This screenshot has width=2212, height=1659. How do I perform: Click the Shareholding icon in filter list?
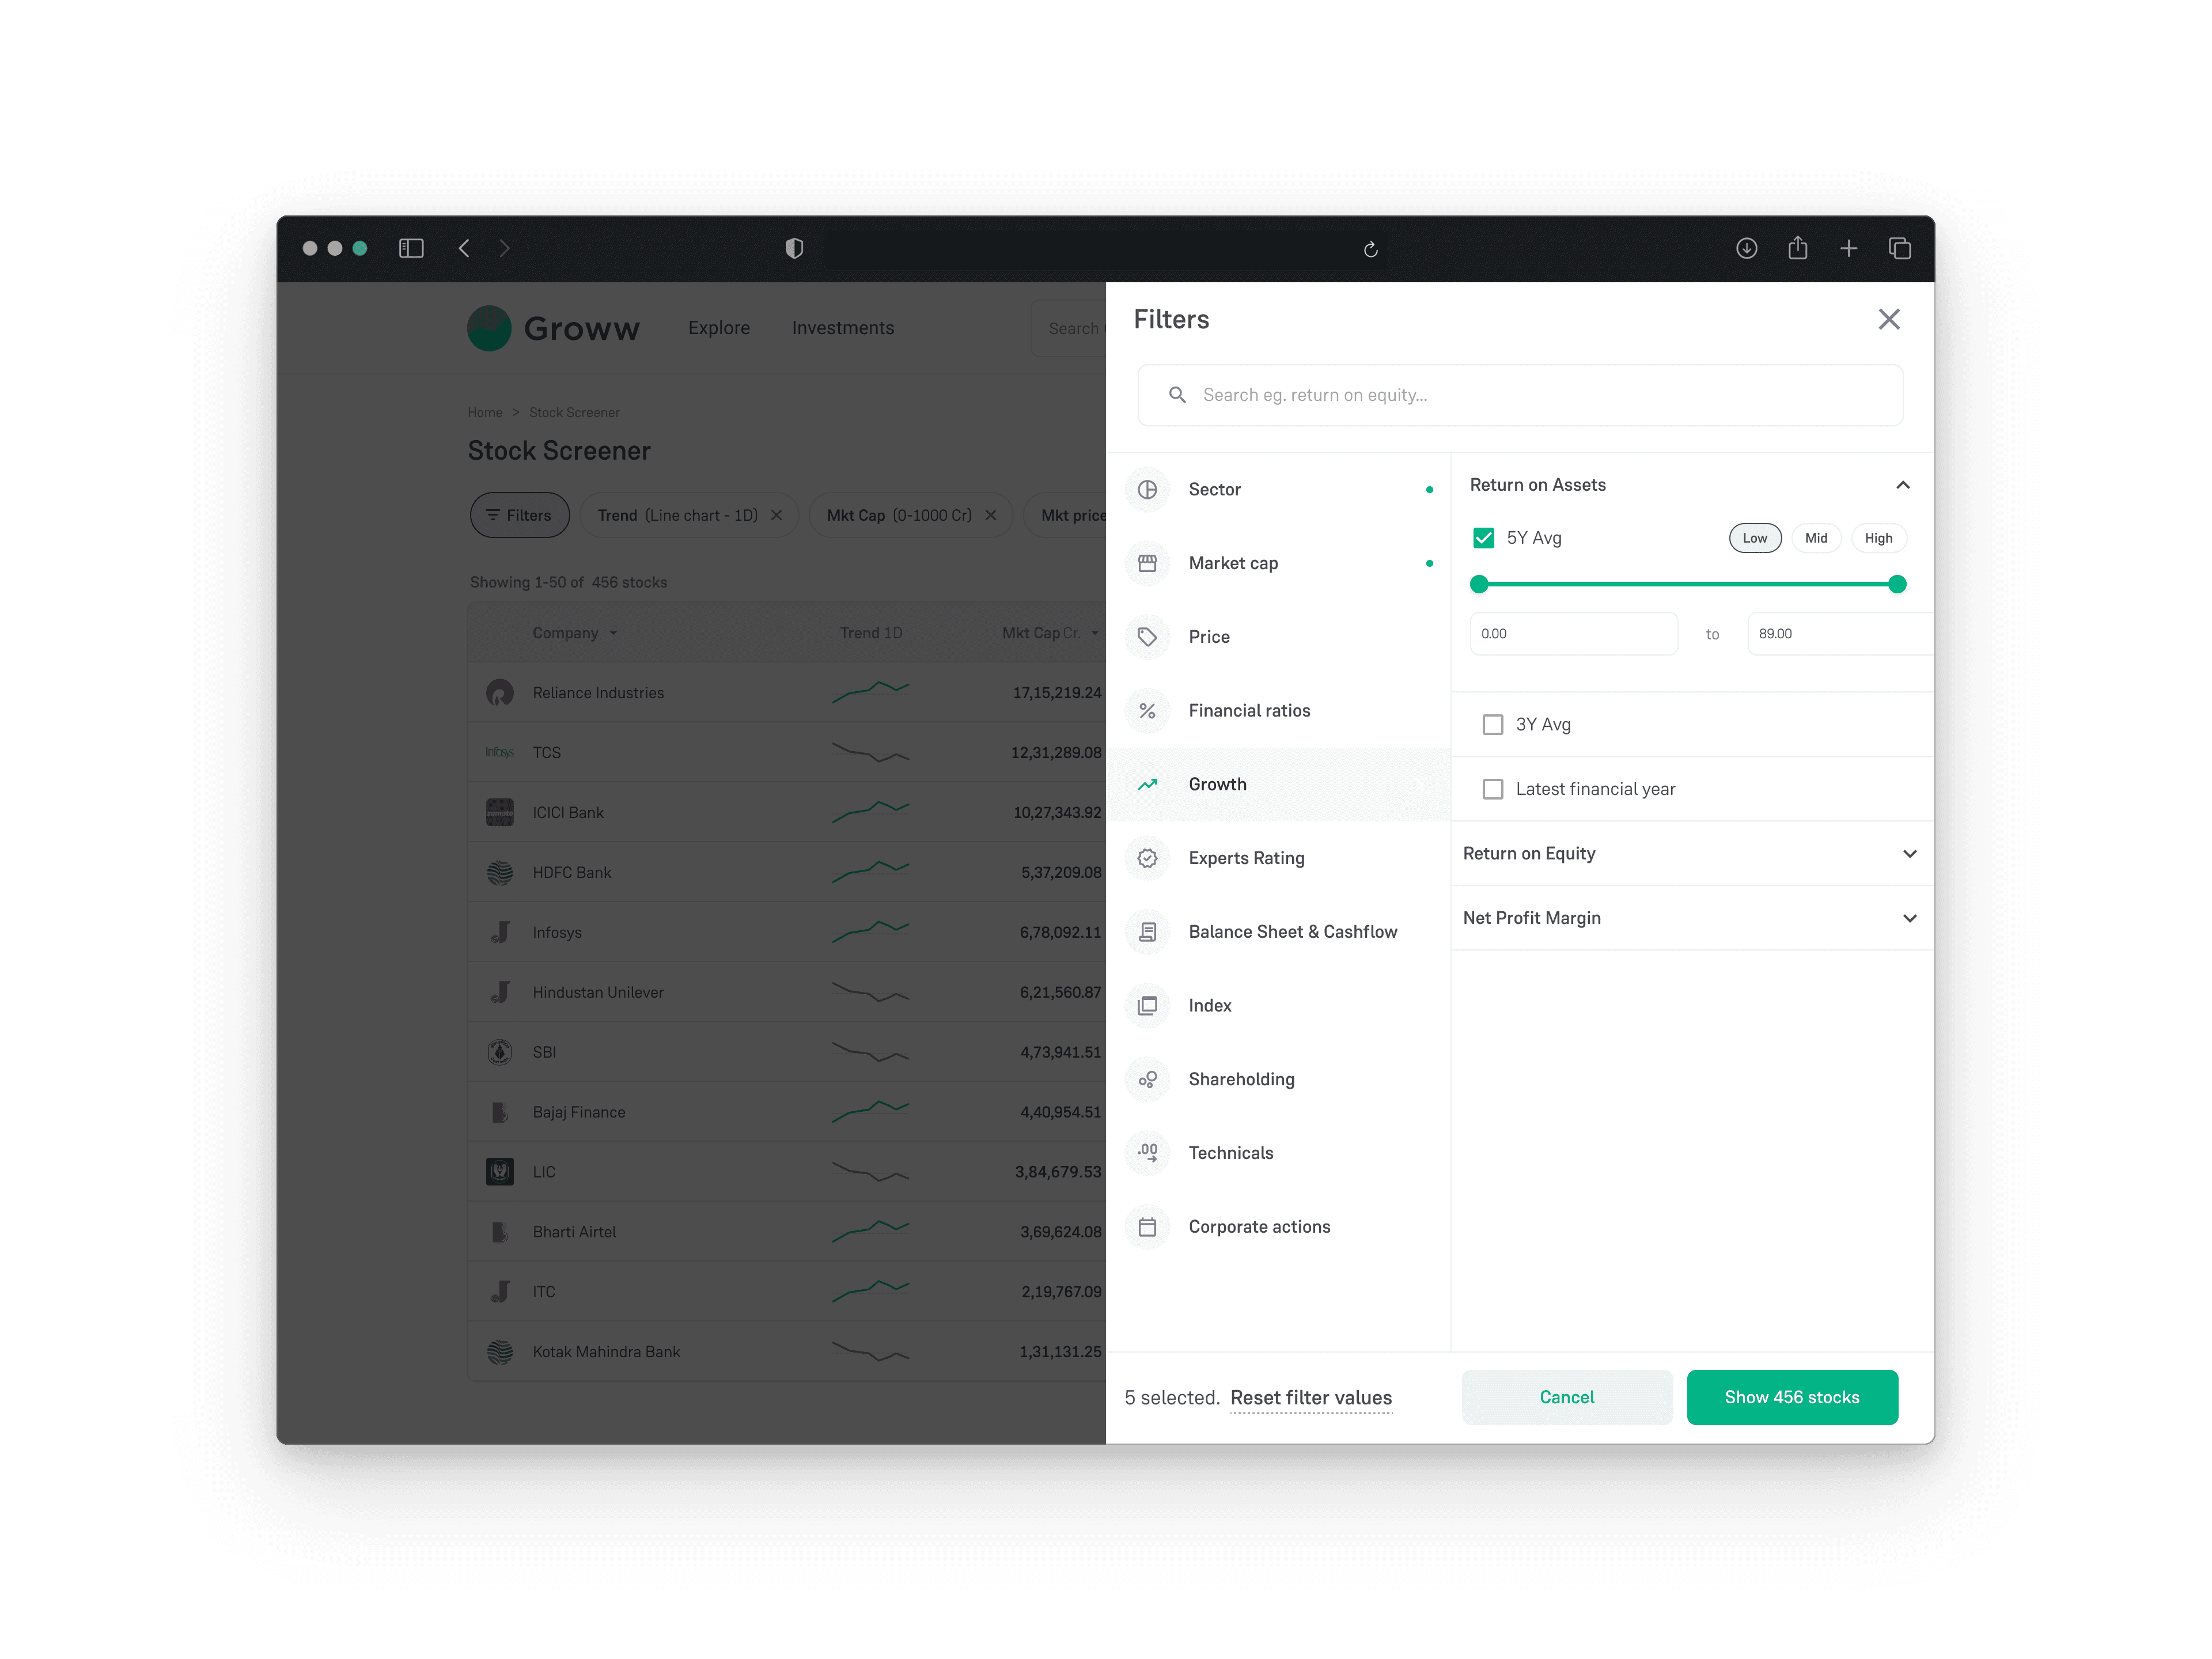point(1147,1079)
